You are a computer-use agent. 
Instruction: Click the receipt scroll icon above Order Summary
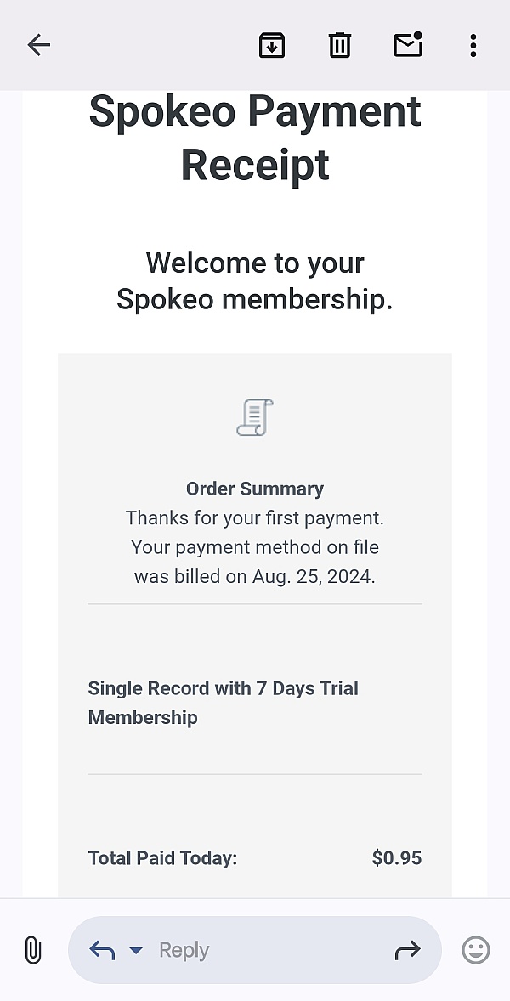pos(255,417)
